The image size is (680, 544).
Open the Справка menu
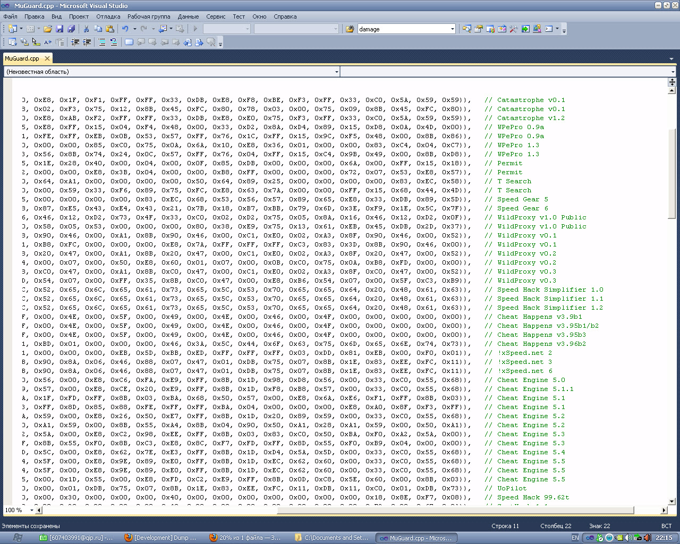(285, 16)
